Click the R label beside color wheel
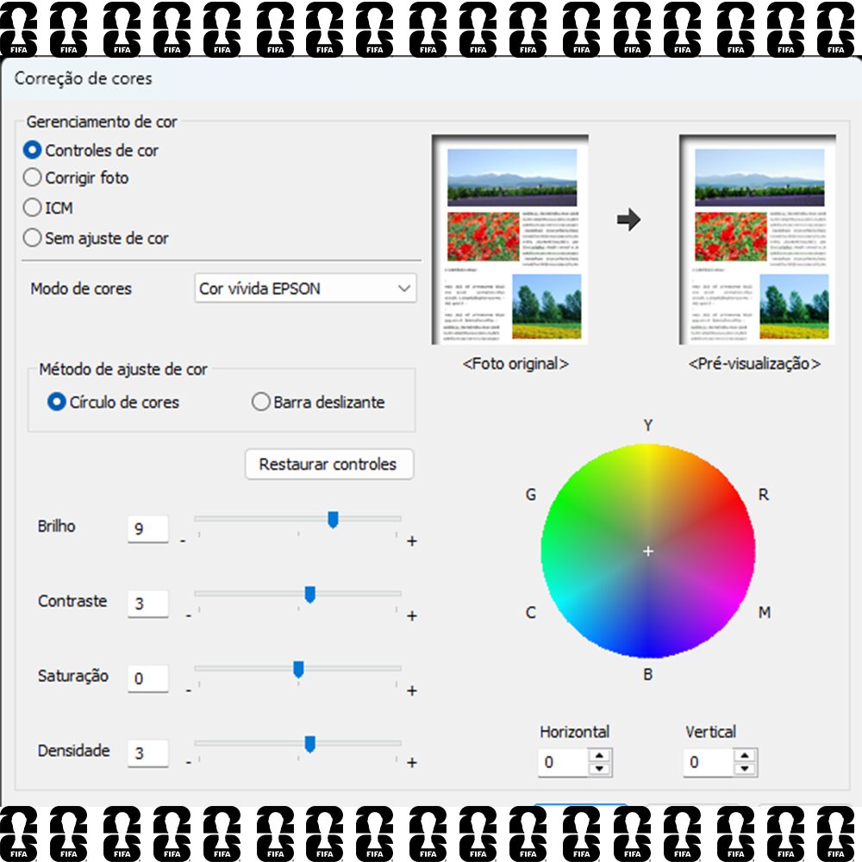 [x=764, y=494]
